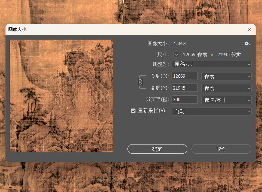
Task: Open the gear settings menu
Action: 247,44
